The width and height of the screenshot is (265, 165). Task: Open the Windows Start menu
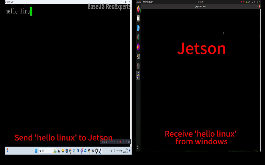point(36,151)
